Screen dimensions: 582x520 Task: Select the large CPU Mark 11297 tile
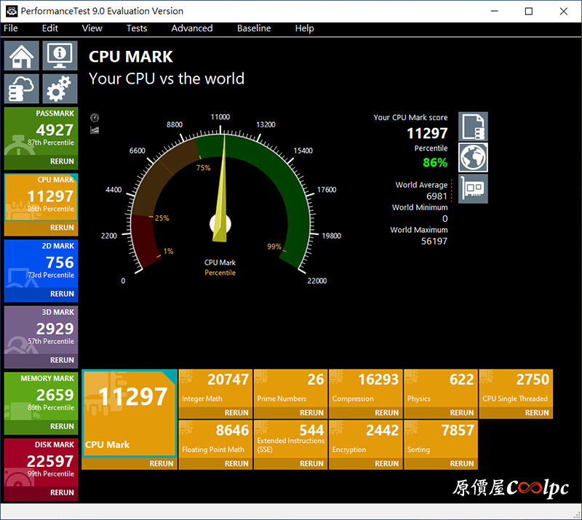pyautogui.click(x=129, y=413)
